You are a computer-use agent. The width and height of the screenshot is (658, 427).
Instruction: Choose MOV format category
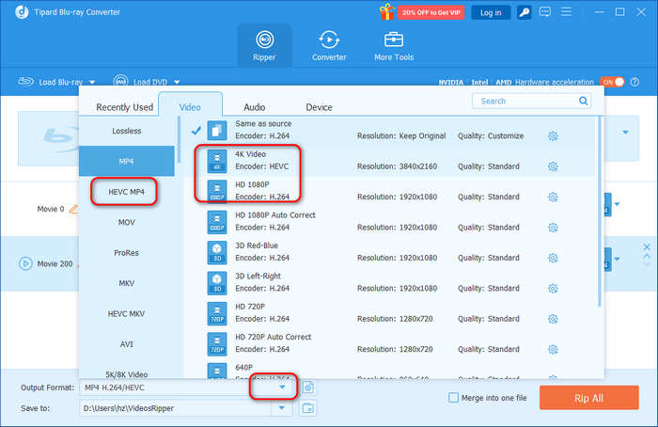pos(127,223)
